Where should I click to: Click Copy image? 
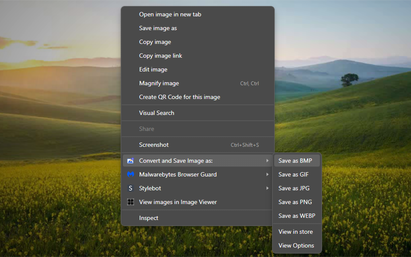coord(155,42)
